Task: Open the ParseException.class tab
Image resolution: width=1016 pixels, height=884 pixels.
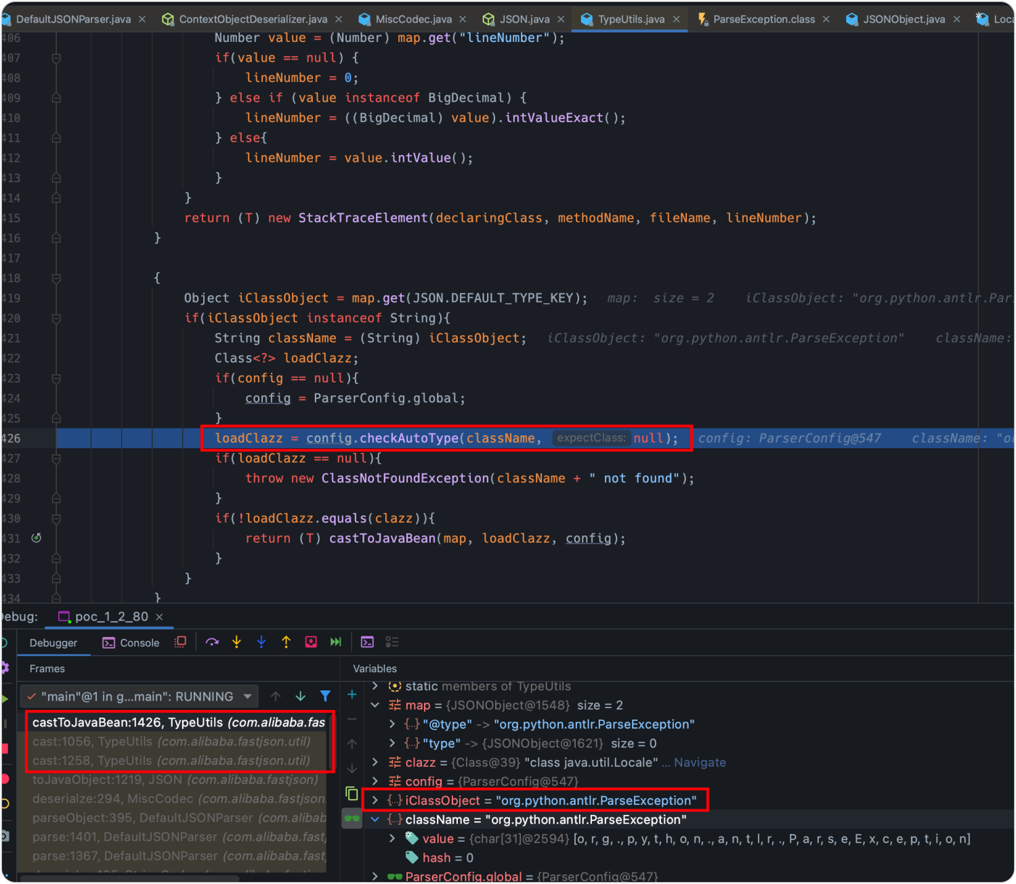Action: pos(763,19)
